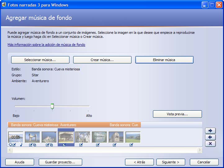Screen dimensions: 224x168
Task: Open the music information help link
Action: click(47, 45)
